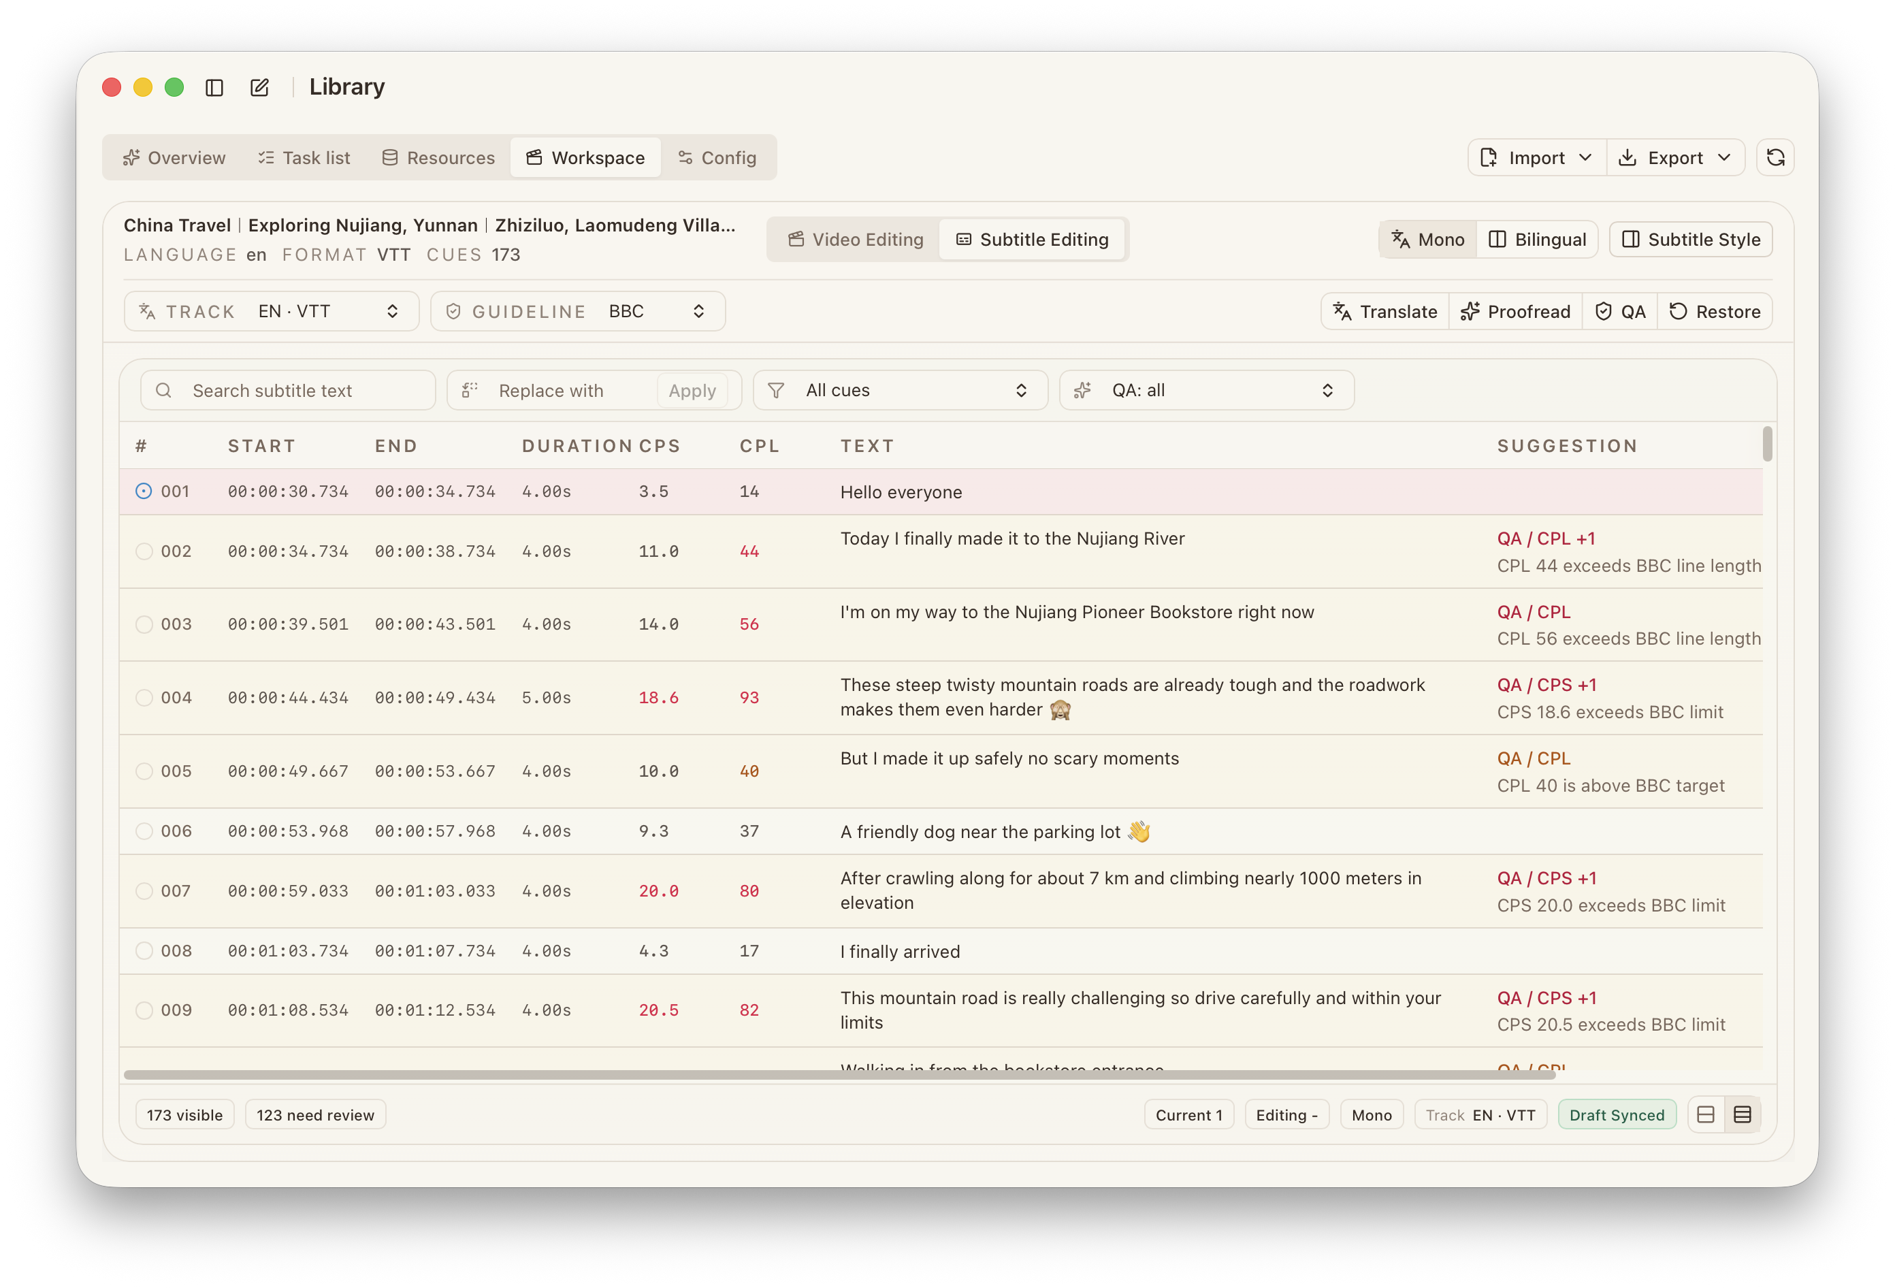Select the radio button for cue 006

click(x=144, y=831)
